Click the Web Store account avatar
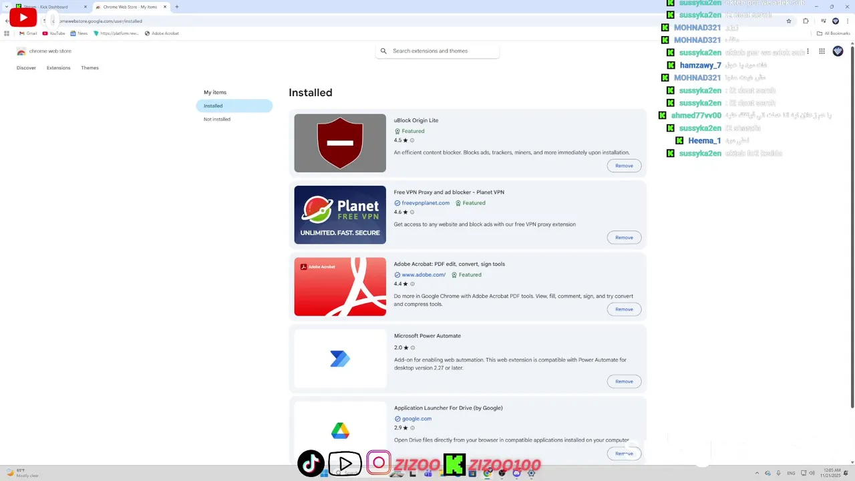 (838, 51)
